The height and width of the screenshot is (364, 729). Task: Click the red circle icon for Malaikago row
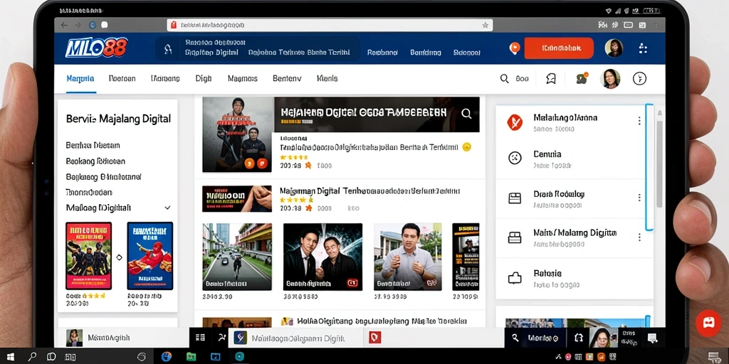[x=515, y=122]
